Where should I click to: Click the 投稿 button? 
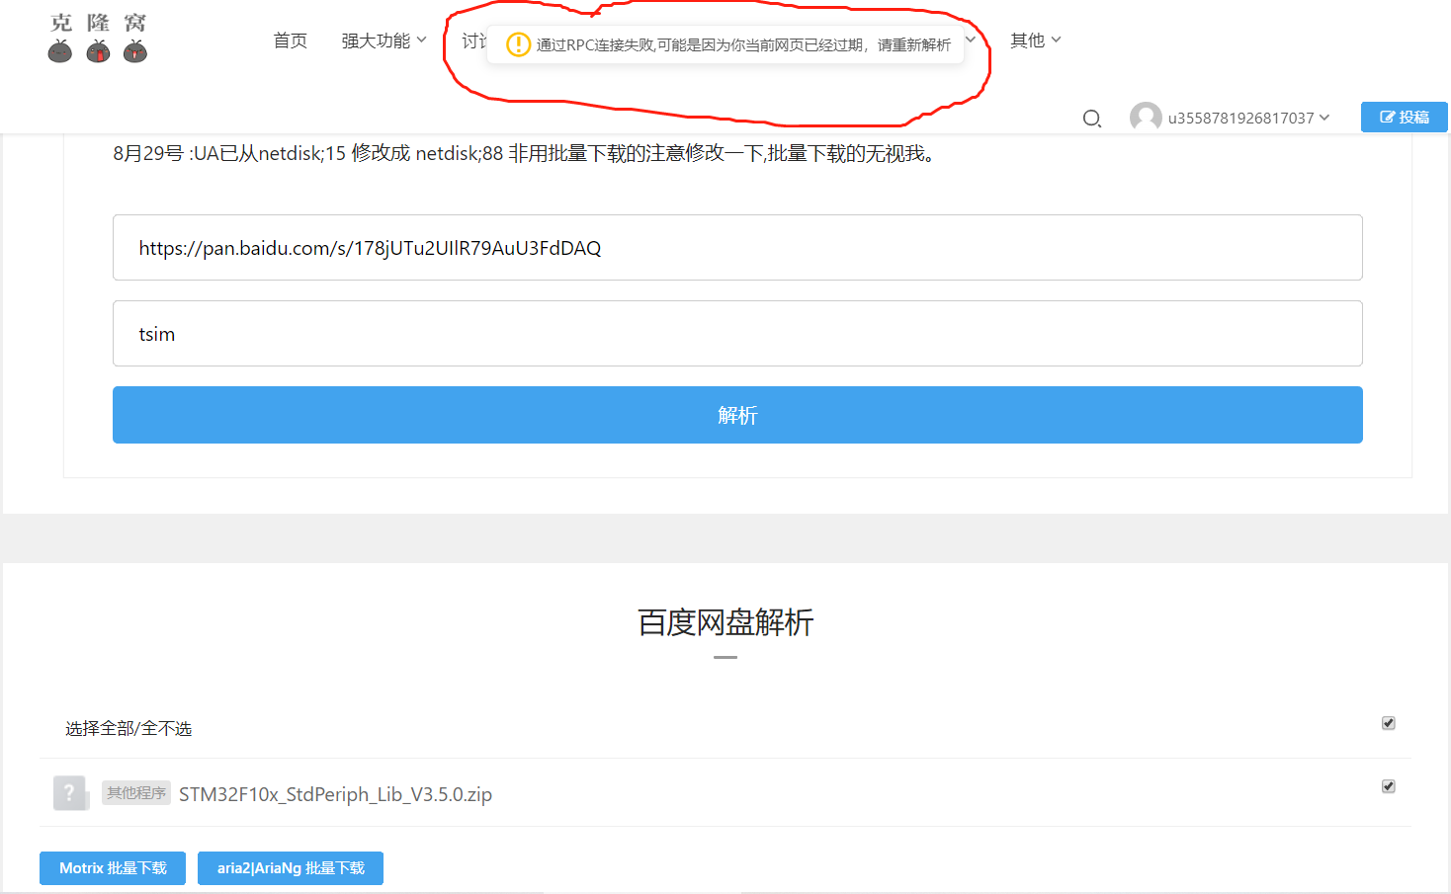tap(1404, 117)
